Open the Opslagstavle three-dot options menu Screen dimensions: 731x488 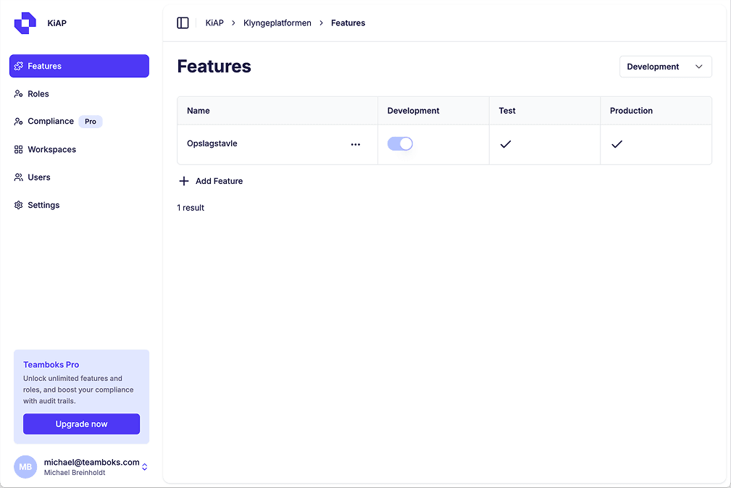click(x=355, y=145)
